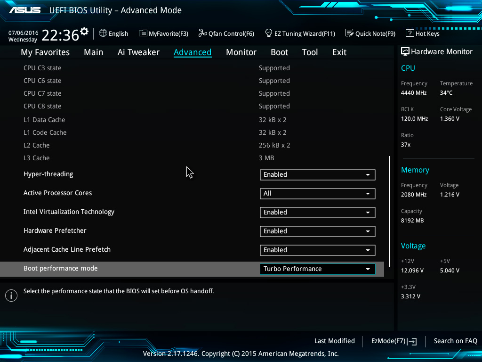Click the Hot Keys question mark icon

point(410,33)
